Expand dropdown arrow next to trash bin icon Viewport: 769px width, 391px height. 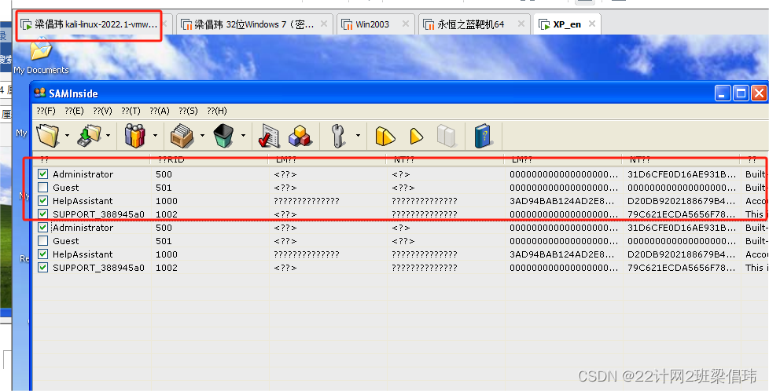pyautogui.click(x=243, y=135)
